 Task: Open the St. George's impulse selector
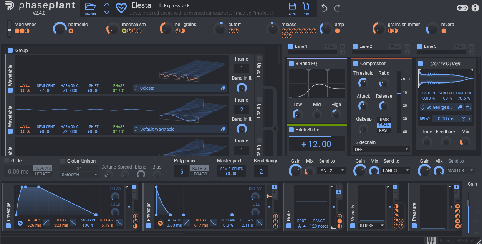437,107
